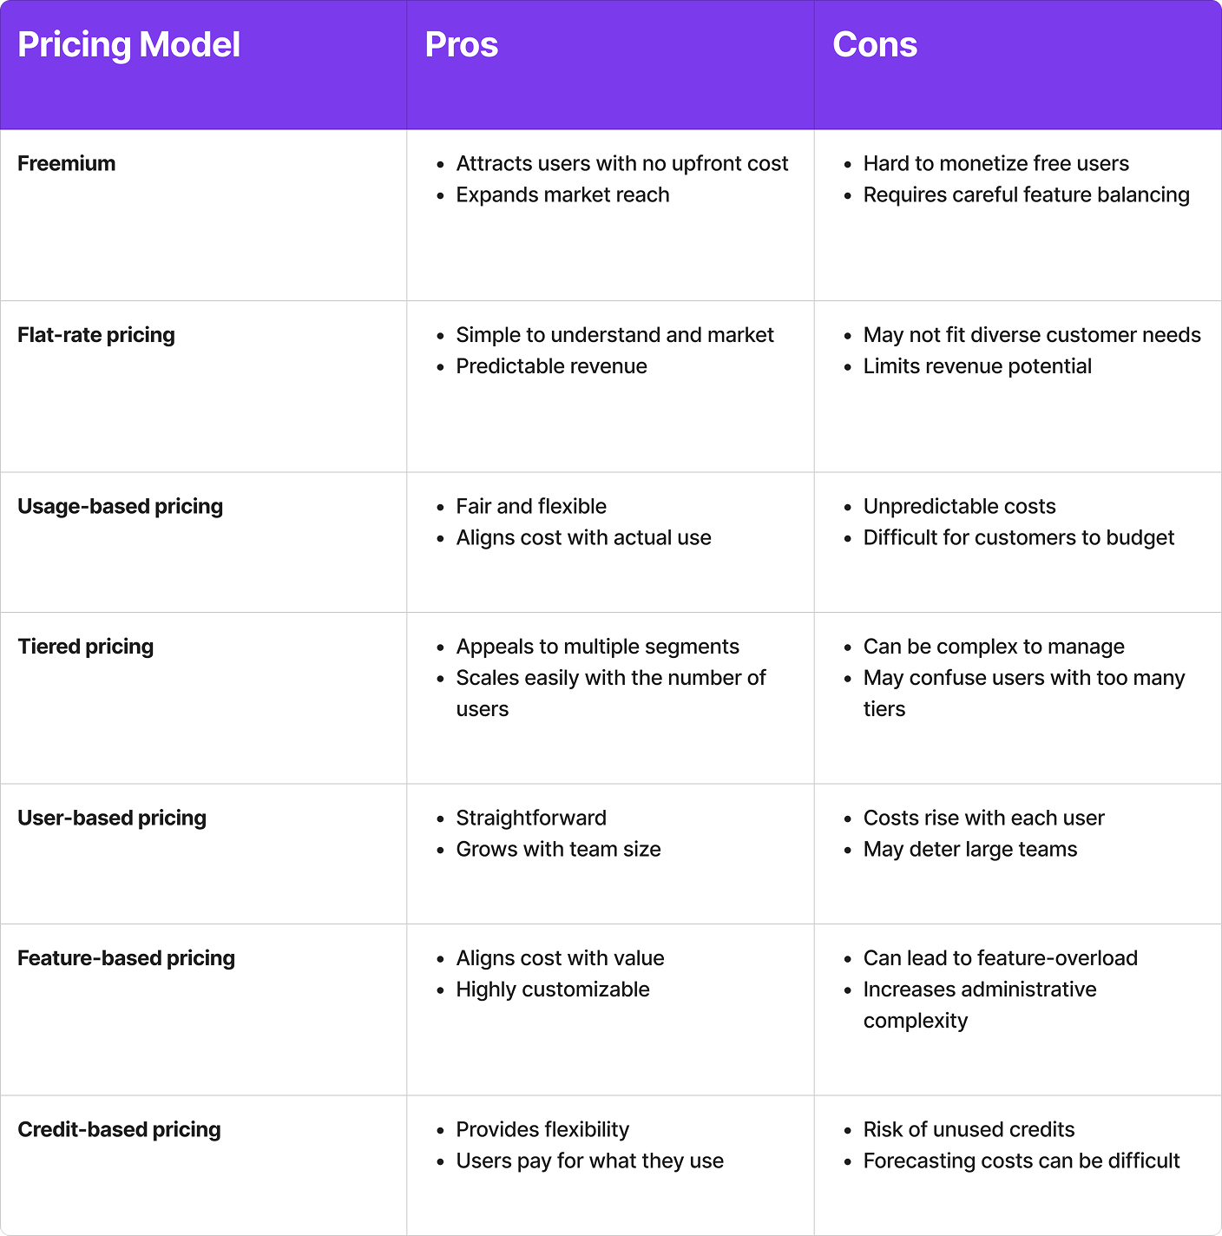Select the Feature-based pricing label

[x=127, y=958]
